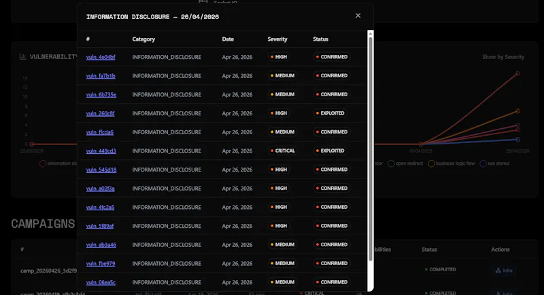
Task: Click Infra action for camp_20260426 campaign
Action: pyautogui.click(x=504, y=271)
